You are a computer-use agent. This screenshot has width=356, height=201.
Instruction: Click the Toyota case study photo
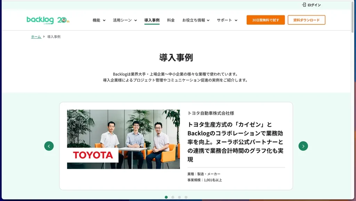pyautogui.click(x=123, y=139)
